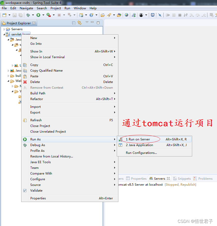Viewport: 217px width, 226px height.
Task: Open Properties from context menu
Action: [x=70, y=198]
